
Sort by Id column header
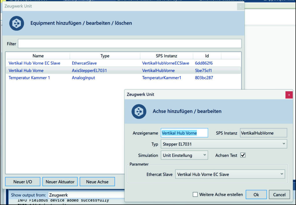point(207,56)
